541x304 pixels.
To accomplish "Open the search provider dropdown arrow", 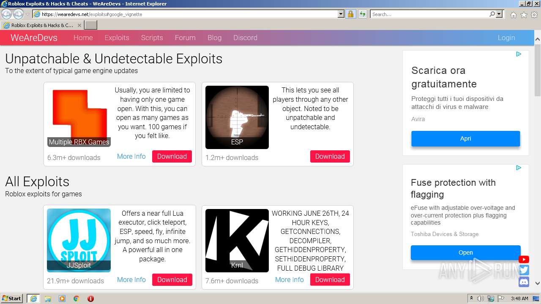I will pyautogui.click(x=499, y=14).
